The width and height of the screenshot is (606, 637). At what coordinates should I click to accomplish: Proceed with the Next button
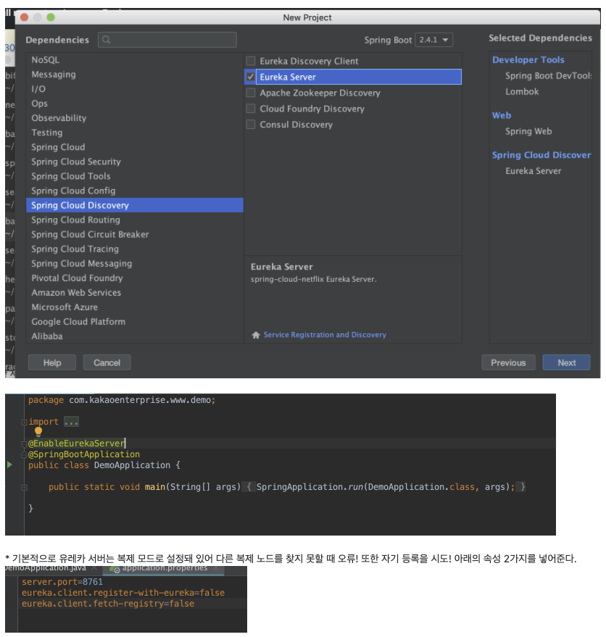point(566,362)
